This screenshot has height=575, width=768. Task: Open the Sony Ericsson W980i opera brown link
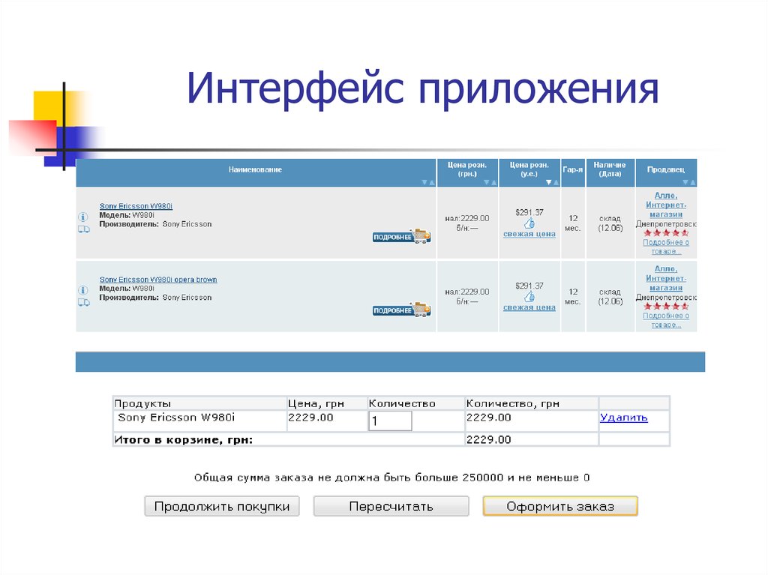pos(158,279)
